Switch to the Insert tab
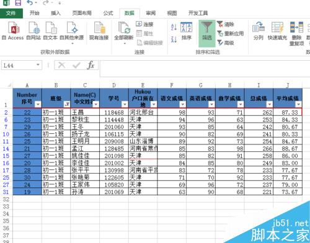Image resolution: width=310 pixels, height=243 pixels. 56,13
